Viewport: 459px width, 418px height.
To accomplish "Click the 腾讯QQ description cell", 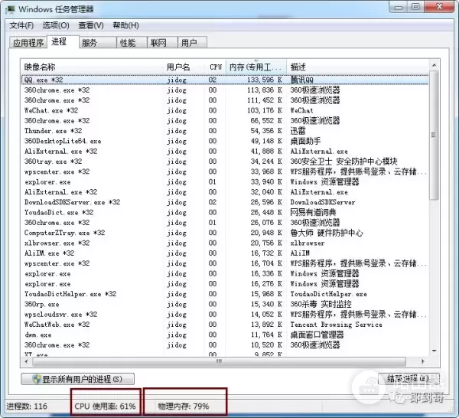I will tap(302, 80).
